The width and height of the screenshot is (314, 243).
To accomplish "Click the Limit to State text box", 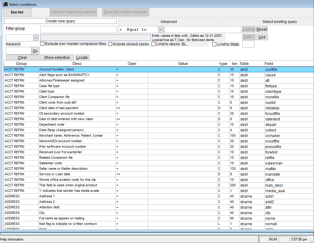I will [x=248, y=44].
